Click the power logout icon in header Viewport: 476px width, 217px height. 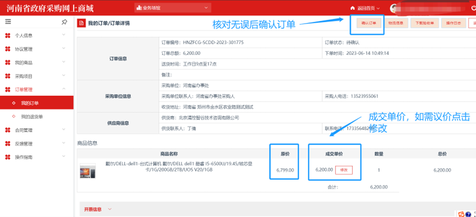(x=473, y=8)
